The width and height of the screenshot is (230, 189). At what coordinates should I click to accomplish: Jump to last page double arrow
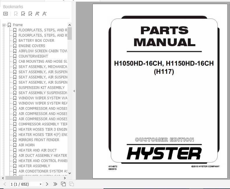tap(55, 184)
